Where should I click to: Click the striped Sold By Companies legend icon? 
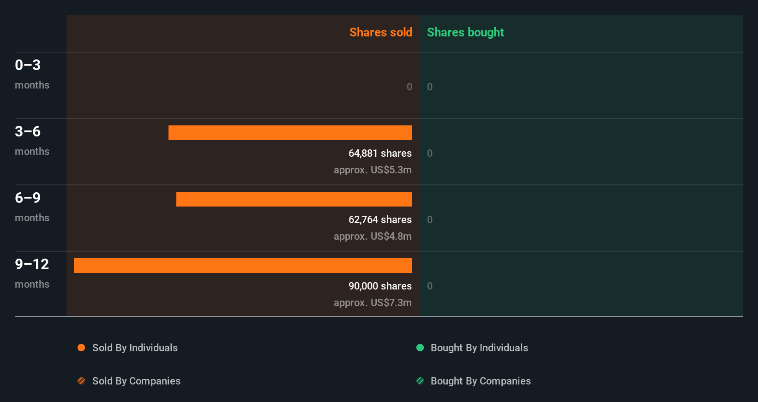coord(81,381)
